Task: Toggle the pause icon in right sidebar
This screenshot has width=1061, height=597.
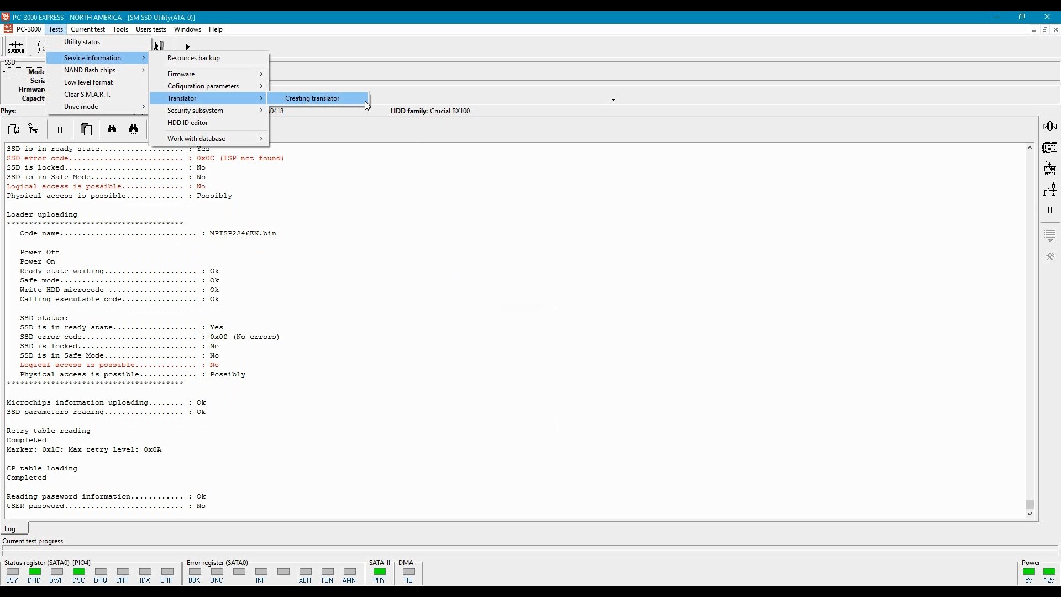Action: coord(1050,211)
